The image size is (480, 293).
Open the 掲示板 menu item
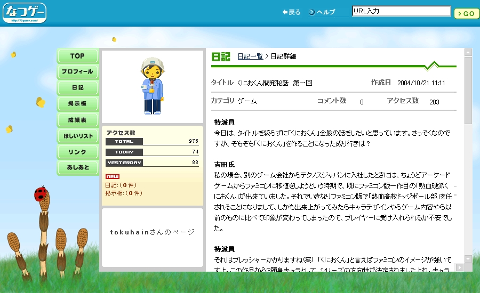tap(77, 104)
